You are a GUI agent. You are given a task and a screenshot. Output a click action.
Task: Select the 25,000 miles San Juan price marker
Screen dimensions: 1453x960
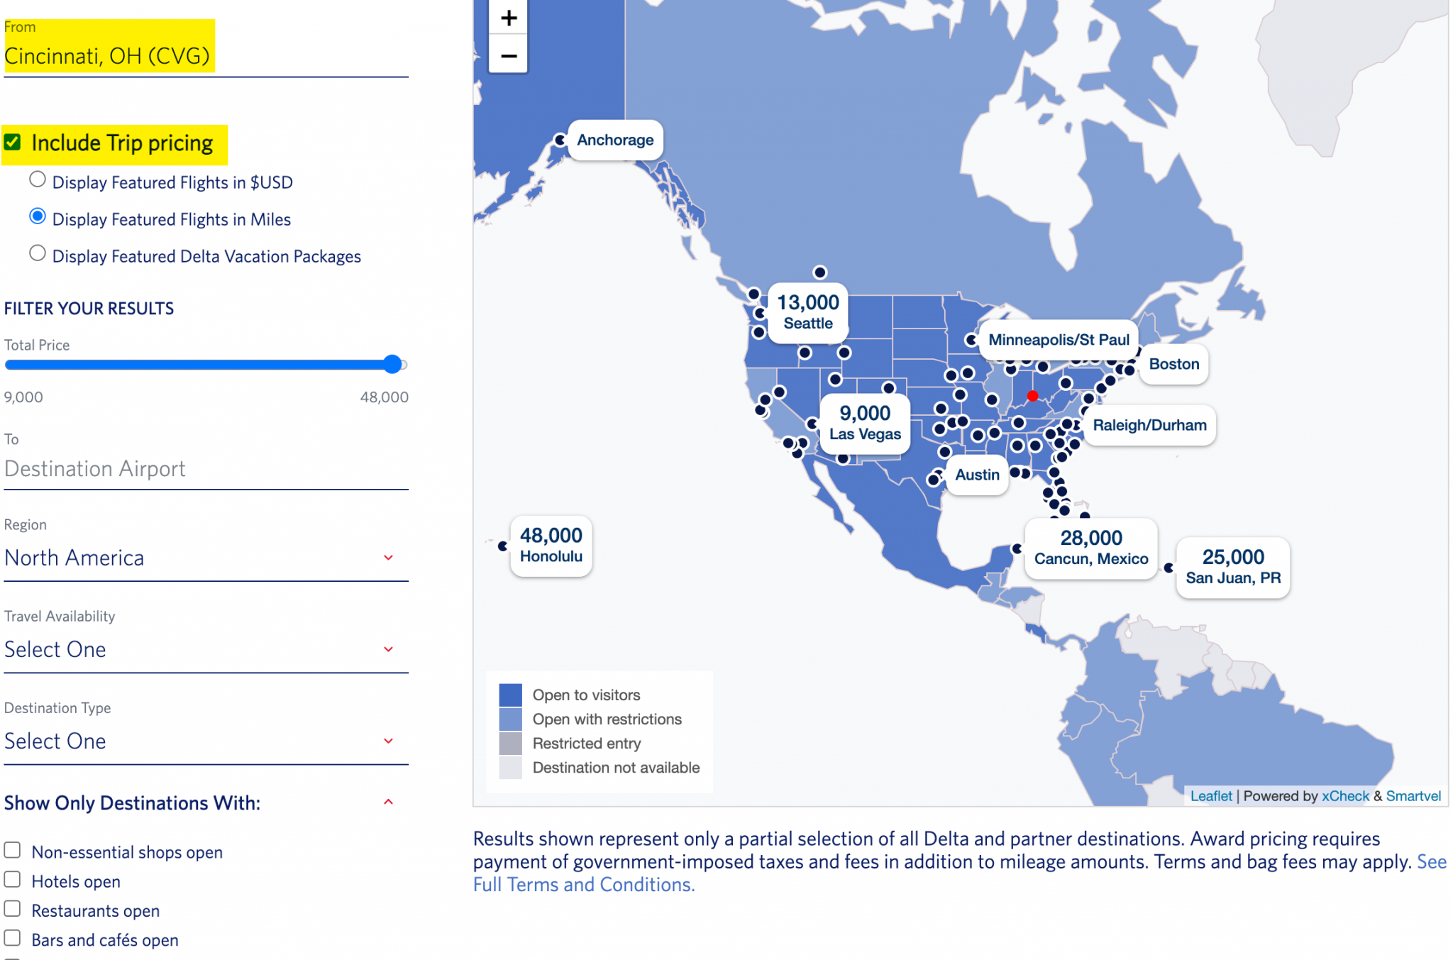pyautogui.click(x=1232, y=568)
